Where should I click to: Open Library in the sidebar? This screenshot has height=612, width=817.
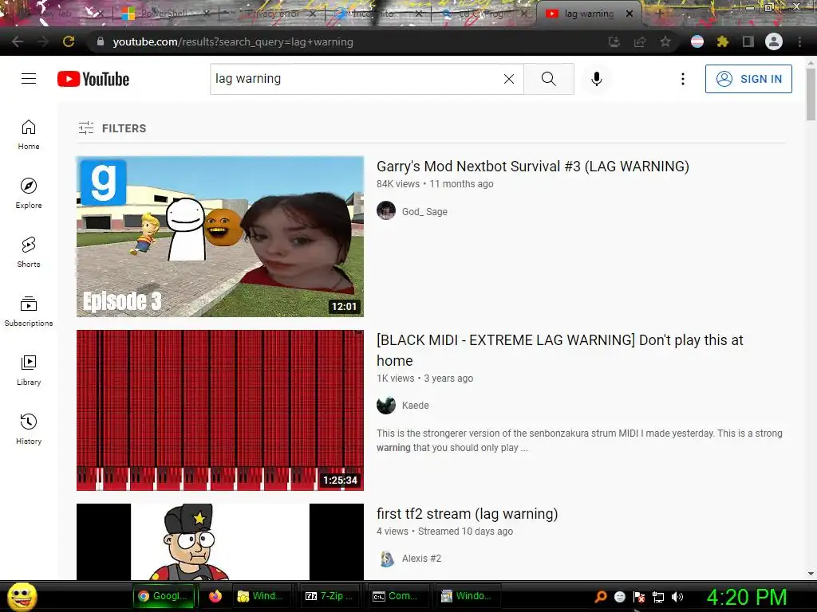coord(29,370)
